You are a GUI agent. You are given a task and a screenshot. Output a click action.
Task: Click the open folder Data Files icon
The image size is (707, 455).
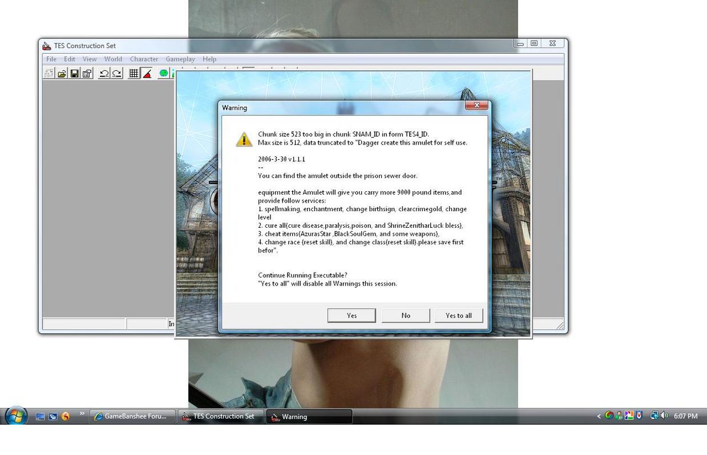coord(62,73)
